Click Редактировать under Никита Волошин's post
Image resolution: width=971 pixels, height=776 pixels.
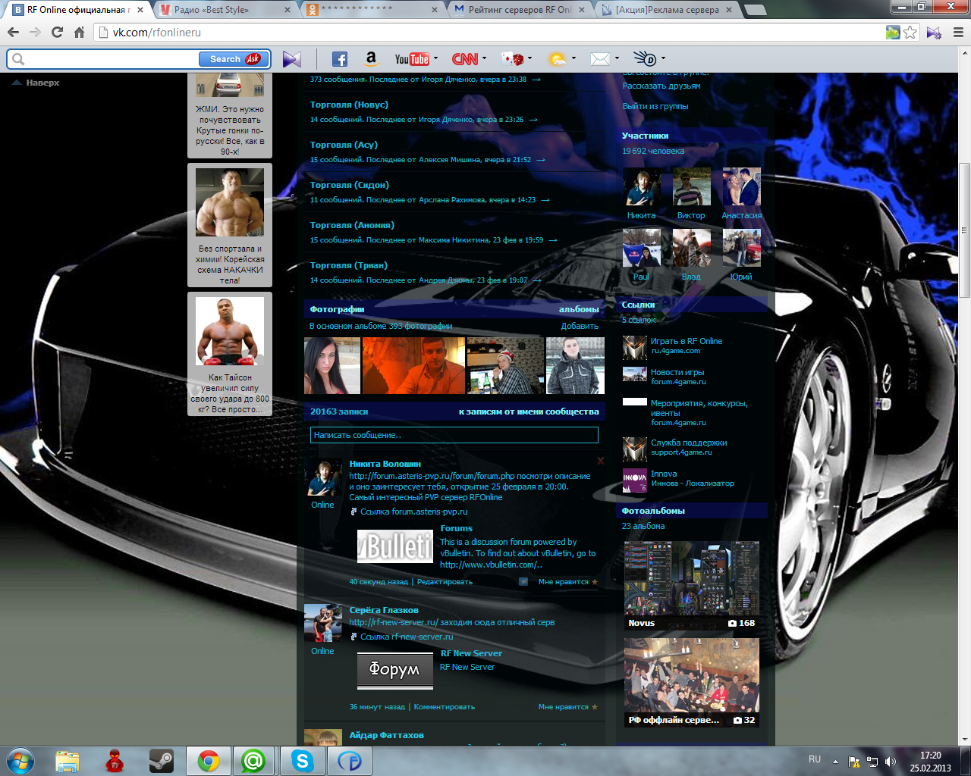click(445, 582)
